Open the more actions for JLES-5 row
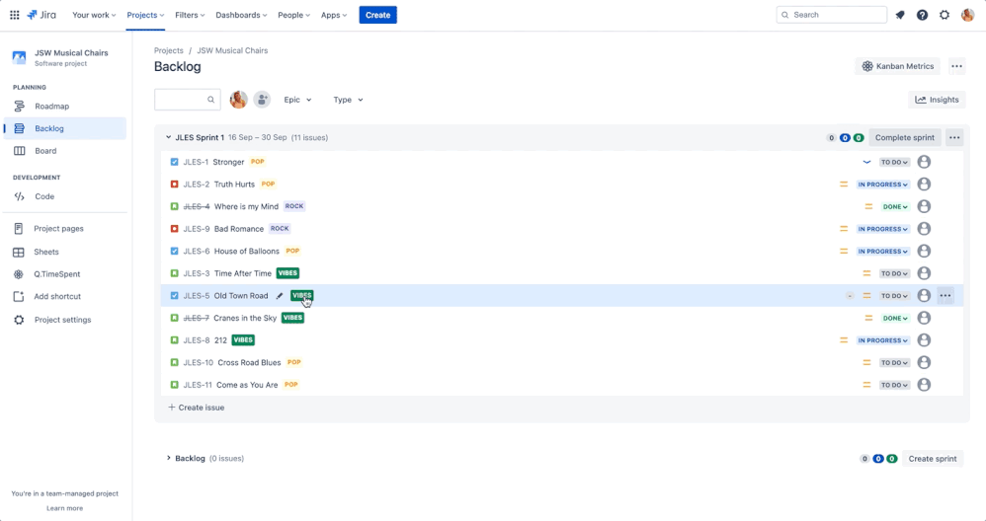986x521 pixels. coord(945,296)
